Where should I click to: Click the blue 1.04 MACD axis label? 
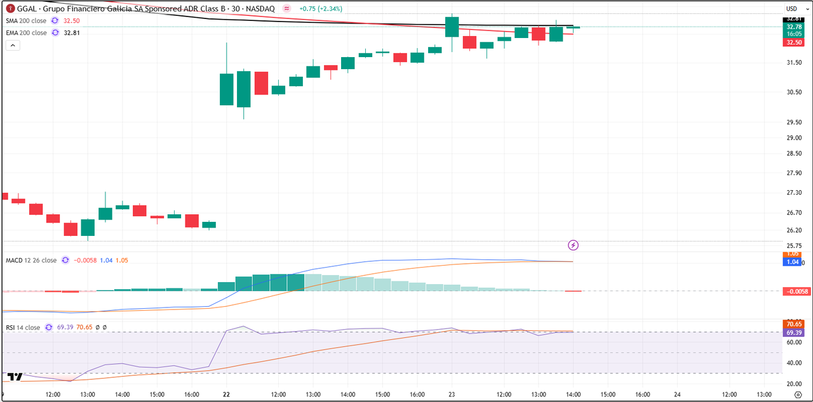[x=793, y=263]
